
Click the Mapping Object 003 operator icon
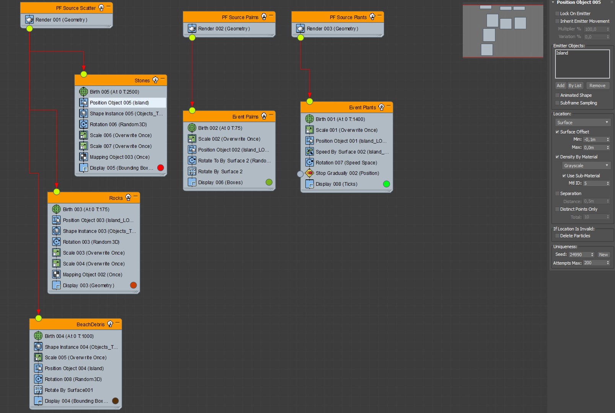83,157
